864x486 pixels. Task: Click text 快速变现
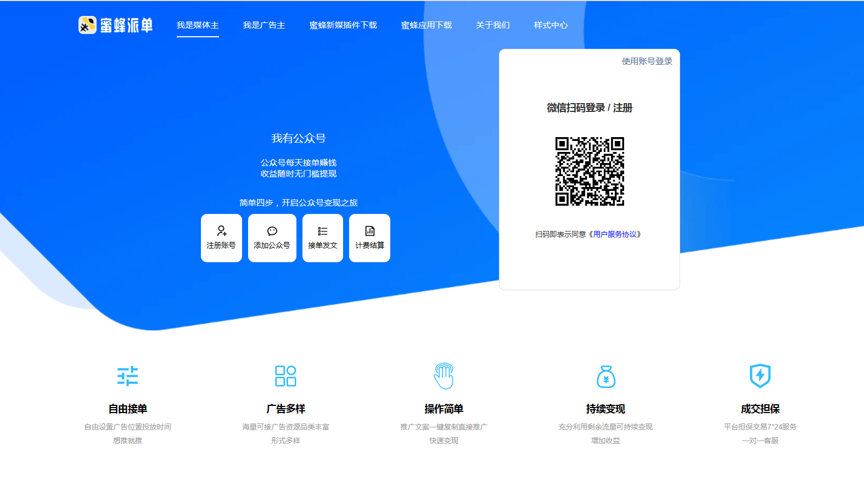click(444, 440)
